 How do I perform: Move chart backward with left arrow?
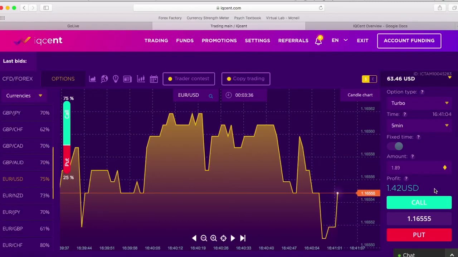coord(194,238)
